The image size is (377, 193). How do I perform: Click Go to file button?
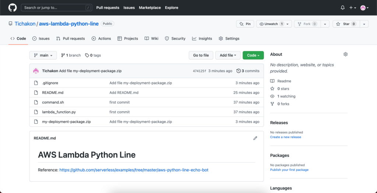(201, 55)
